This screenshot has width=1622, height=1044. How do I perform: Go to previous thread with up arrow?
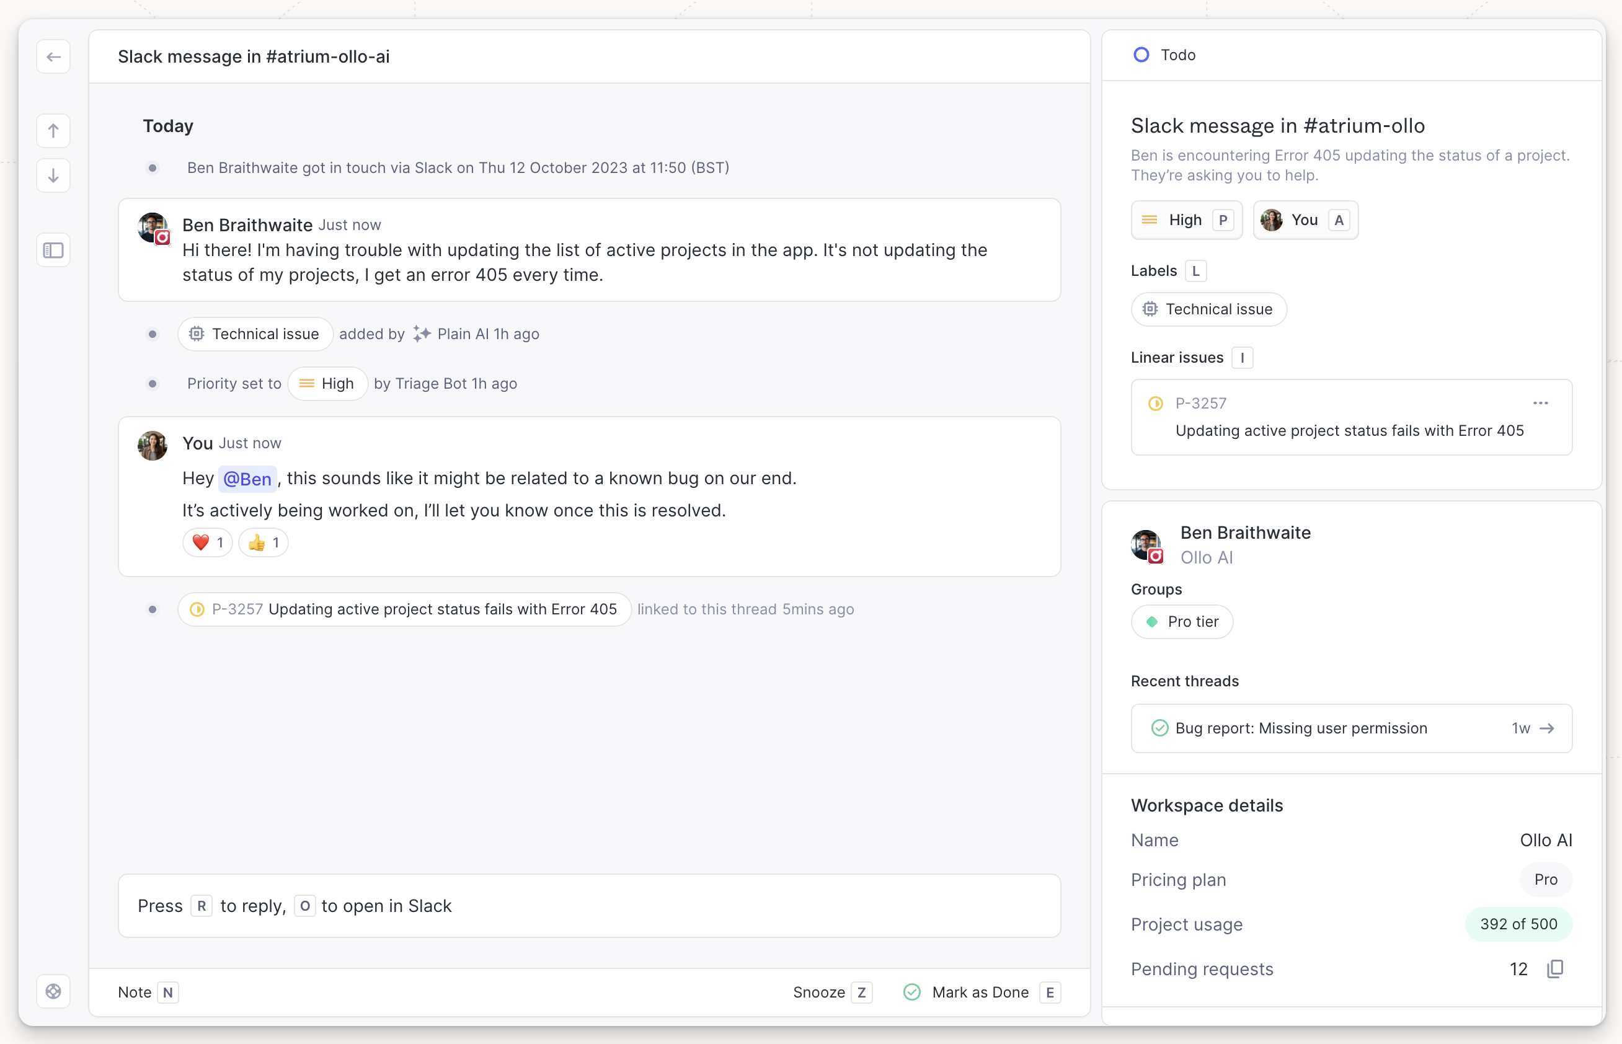point(53,130)
